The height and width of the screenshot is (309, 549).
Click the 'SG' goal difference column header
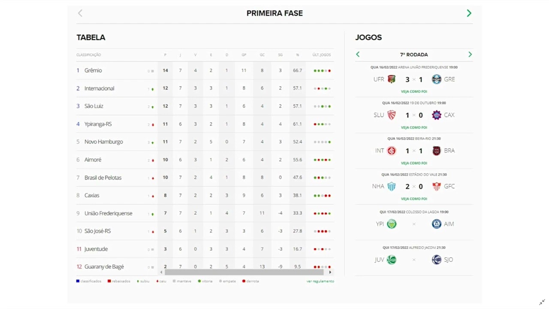coord(280,55)
